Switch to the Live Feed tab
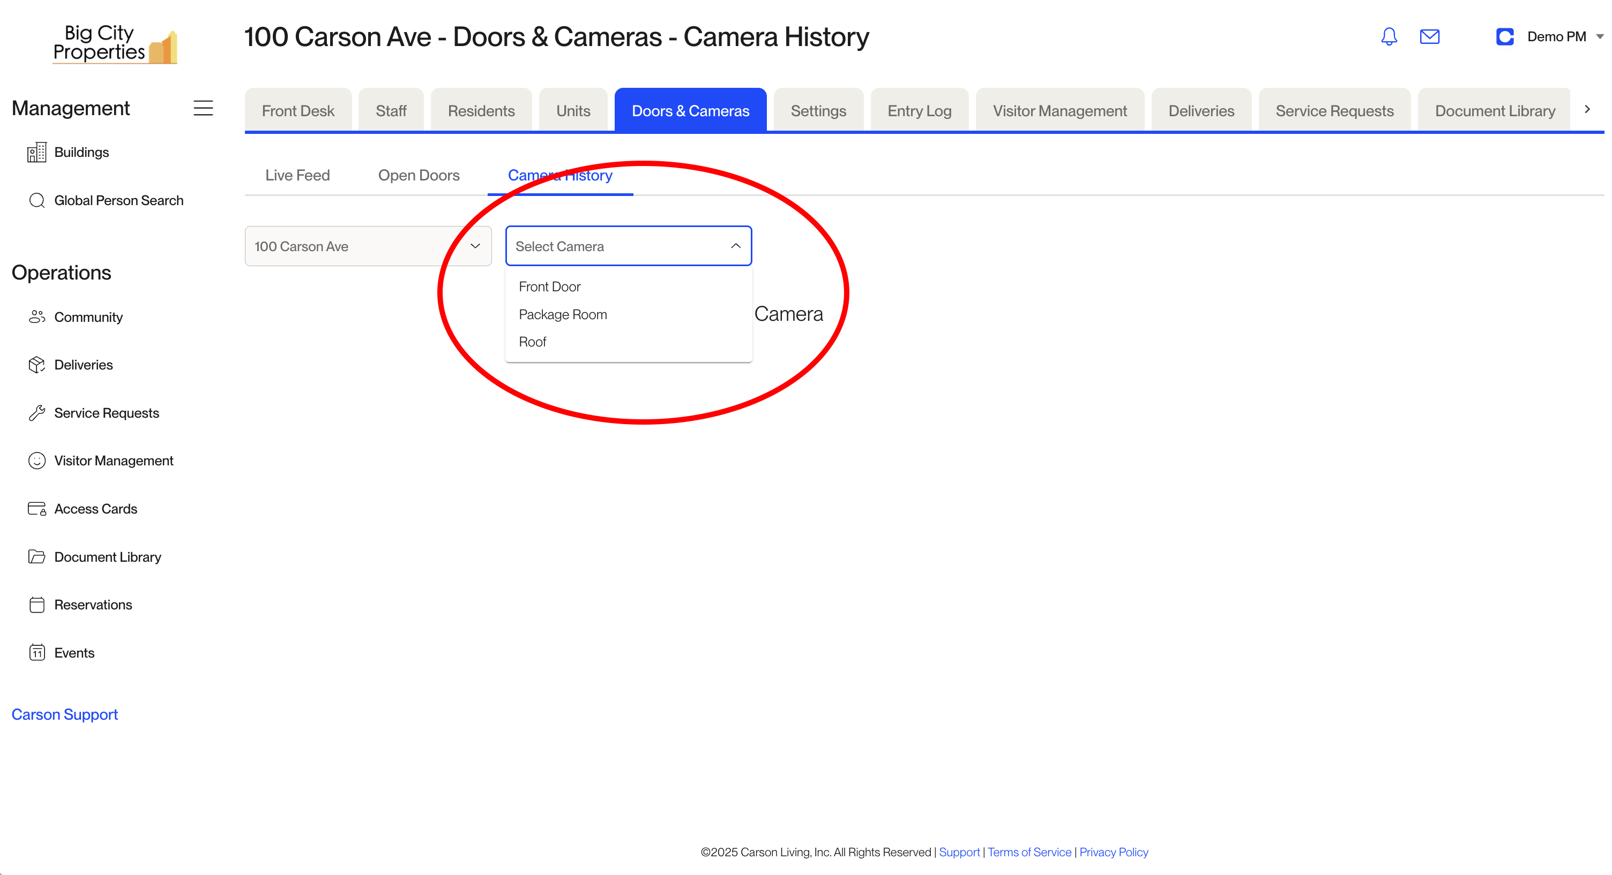The height and width of the screenshot is (875, 1612). (297, 175)
